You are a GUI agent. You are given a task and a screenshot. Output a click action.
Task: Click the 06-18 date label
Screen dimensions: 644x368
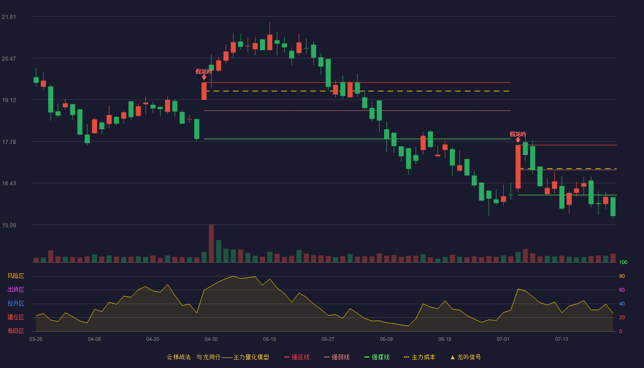445,339
